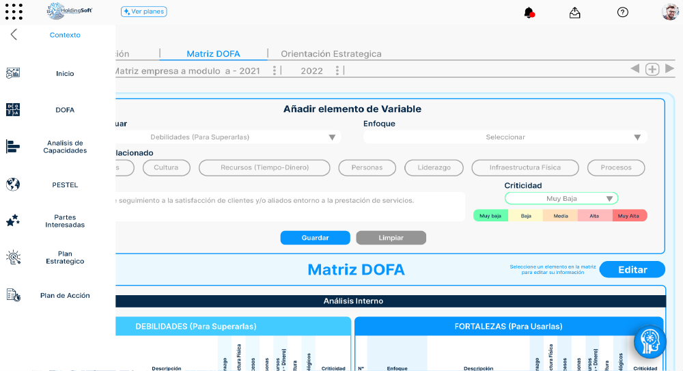This screenshot has height=371, width=683.
Task: Click the Plan de Acción document icon
Action: tap(13, 295)
